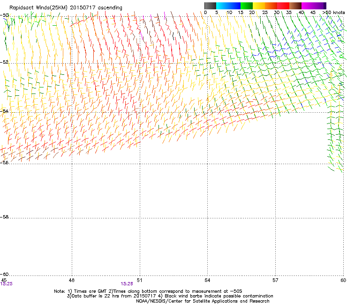This screenshot has width=347, height=304.
Task: Click the purple '15:26' time stamp
Action: 127,284
